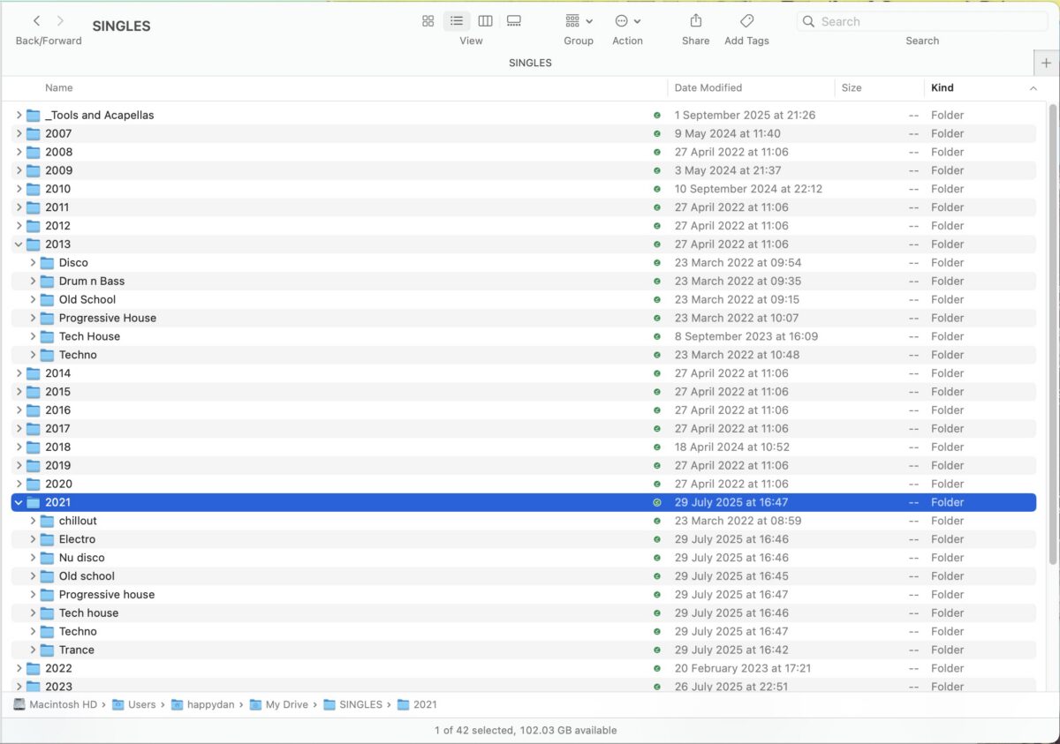This screenshot has height=744, width=1060.
Task: Open Add Tags
Action: coord(746,22)
